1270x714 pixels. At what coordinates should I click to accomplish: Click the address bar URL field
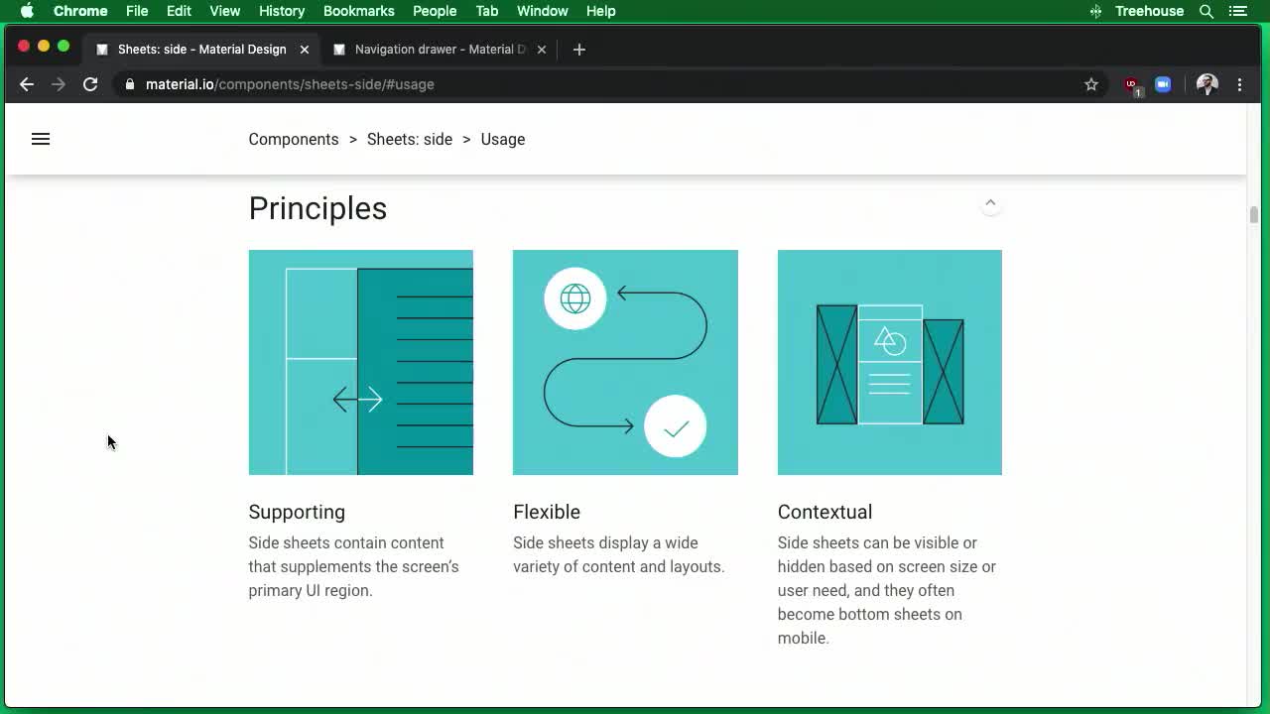288,84
